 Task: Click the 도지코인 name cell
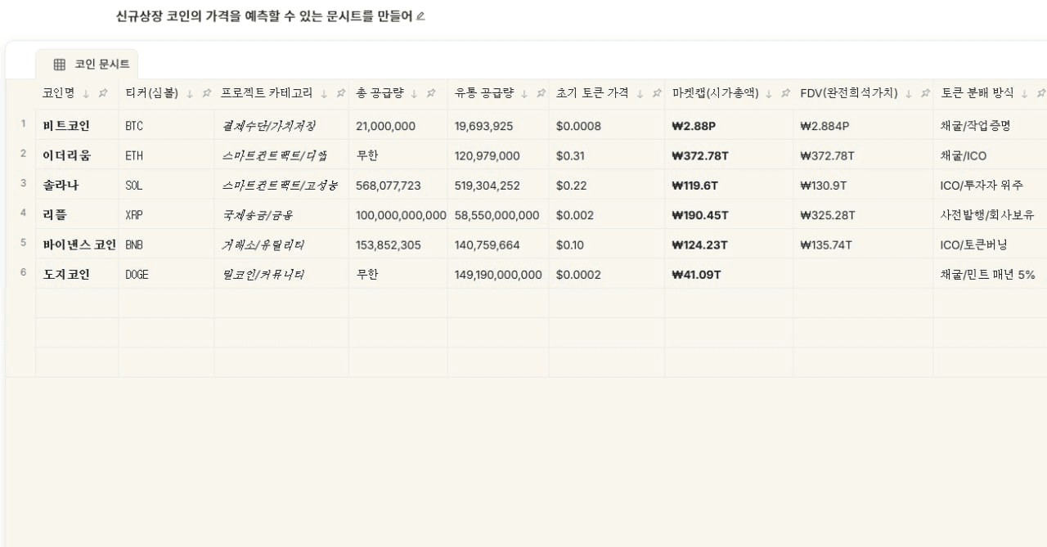click(77, 273)
